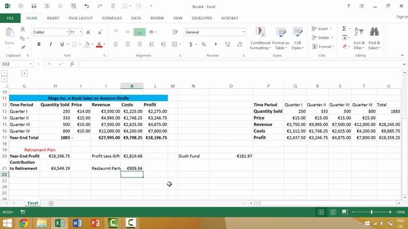
Task: Add a new sheet with plus button
Action: tap(51, 204)
